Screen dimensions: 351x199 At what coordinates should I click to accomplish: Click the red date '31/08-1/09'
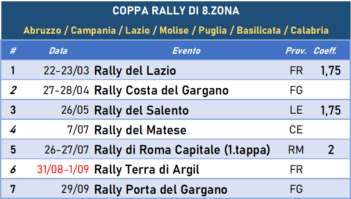pyautogui.click(x=63, y=170)
